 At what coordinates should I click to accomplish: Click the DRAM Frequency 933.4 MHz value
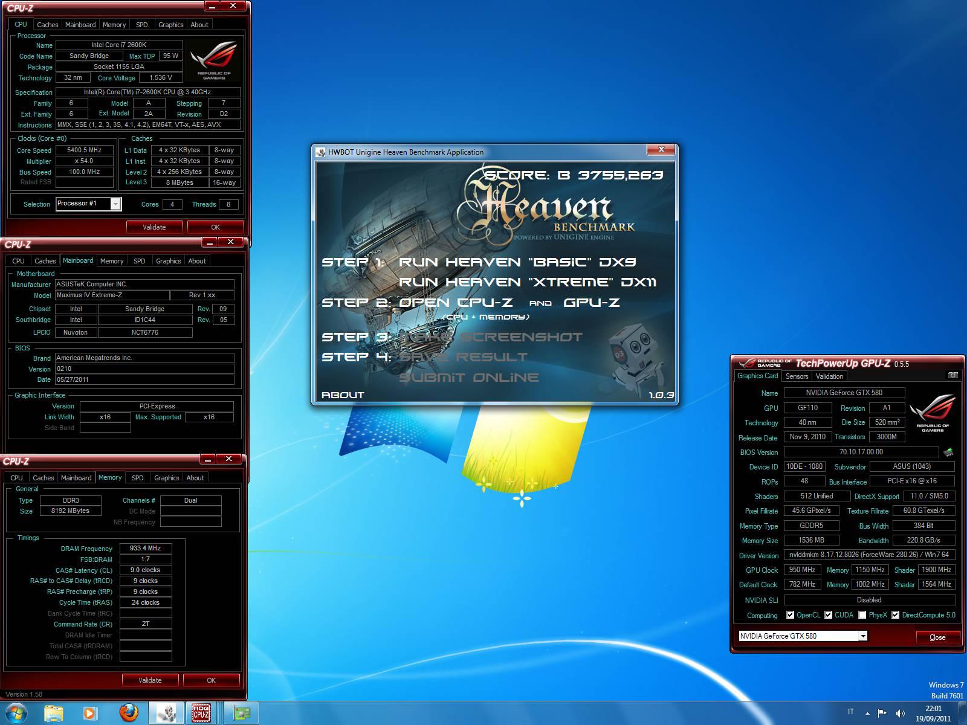point(146,548)
